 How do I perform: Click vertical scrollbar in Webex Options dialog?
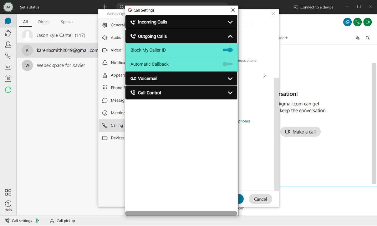[276, 134]
